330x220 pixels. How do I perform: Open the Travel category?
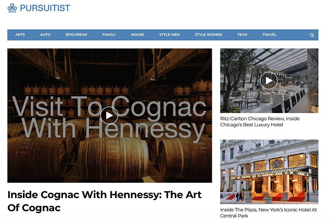click(x=269, y=35)
